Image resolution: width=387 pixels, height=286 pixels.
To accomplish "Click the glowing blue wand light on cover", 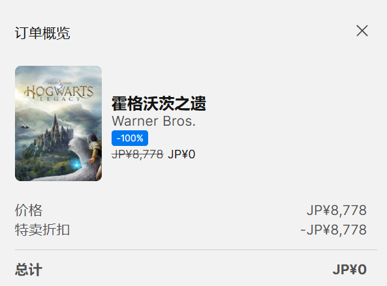I will click(77, 164).
